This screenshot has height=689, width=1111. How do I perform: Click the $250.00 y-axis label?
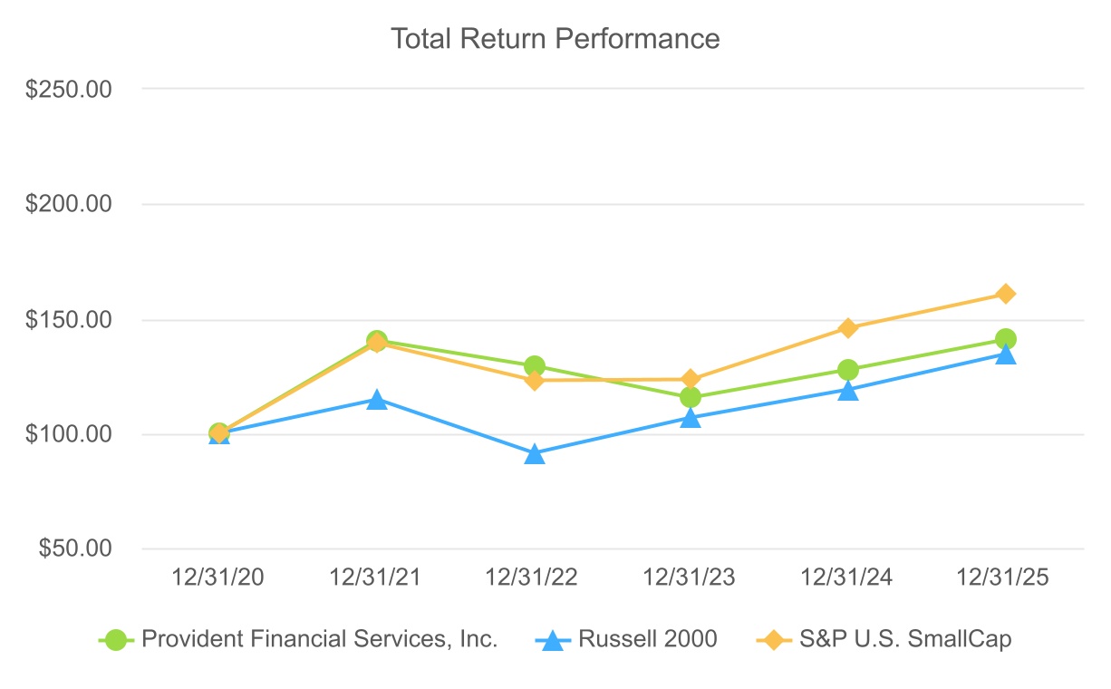81,89
